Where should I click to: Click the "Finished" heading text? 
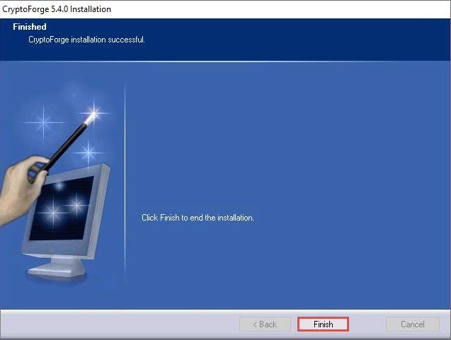pyautogui.click(x=29, y=27)
